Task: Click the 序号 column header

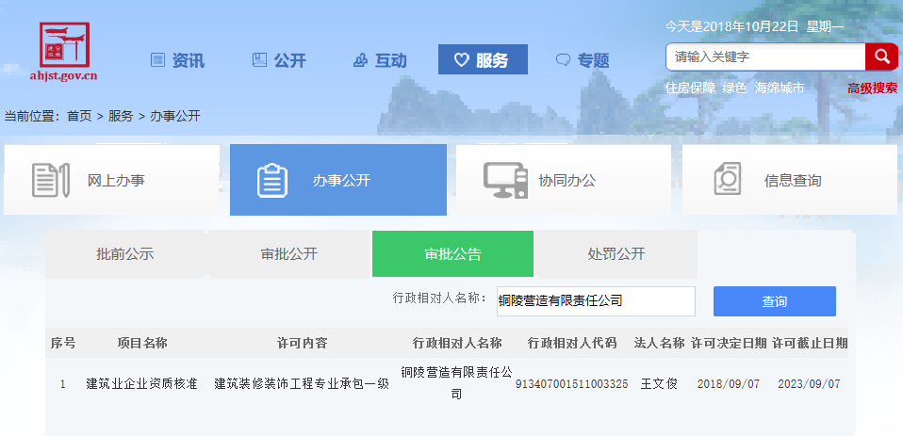Action: pos(63,344)
